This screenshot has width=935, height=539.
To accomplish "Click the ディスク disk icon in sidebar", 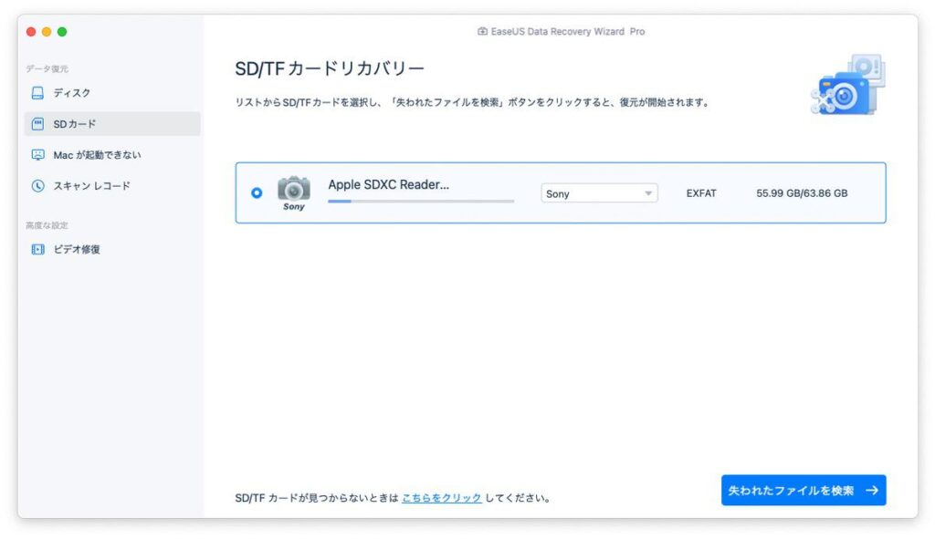I will click(x=37, y=93).
